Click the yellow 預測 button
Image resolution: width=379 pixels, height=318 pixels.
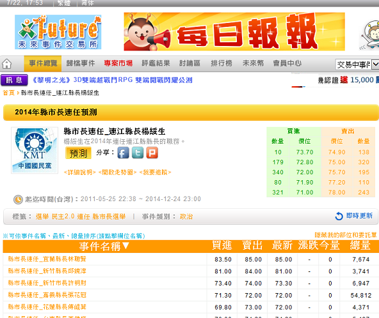(78, 153)
